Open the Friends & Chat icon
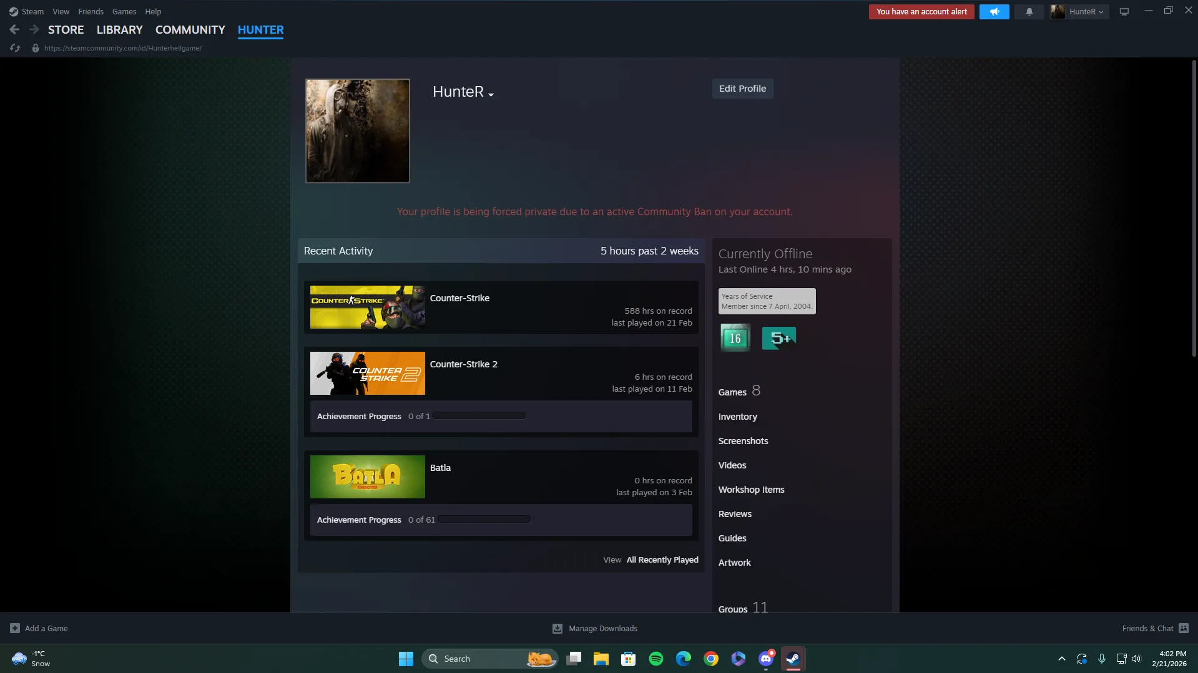The image size is (1198, 673). [1184, 628]
